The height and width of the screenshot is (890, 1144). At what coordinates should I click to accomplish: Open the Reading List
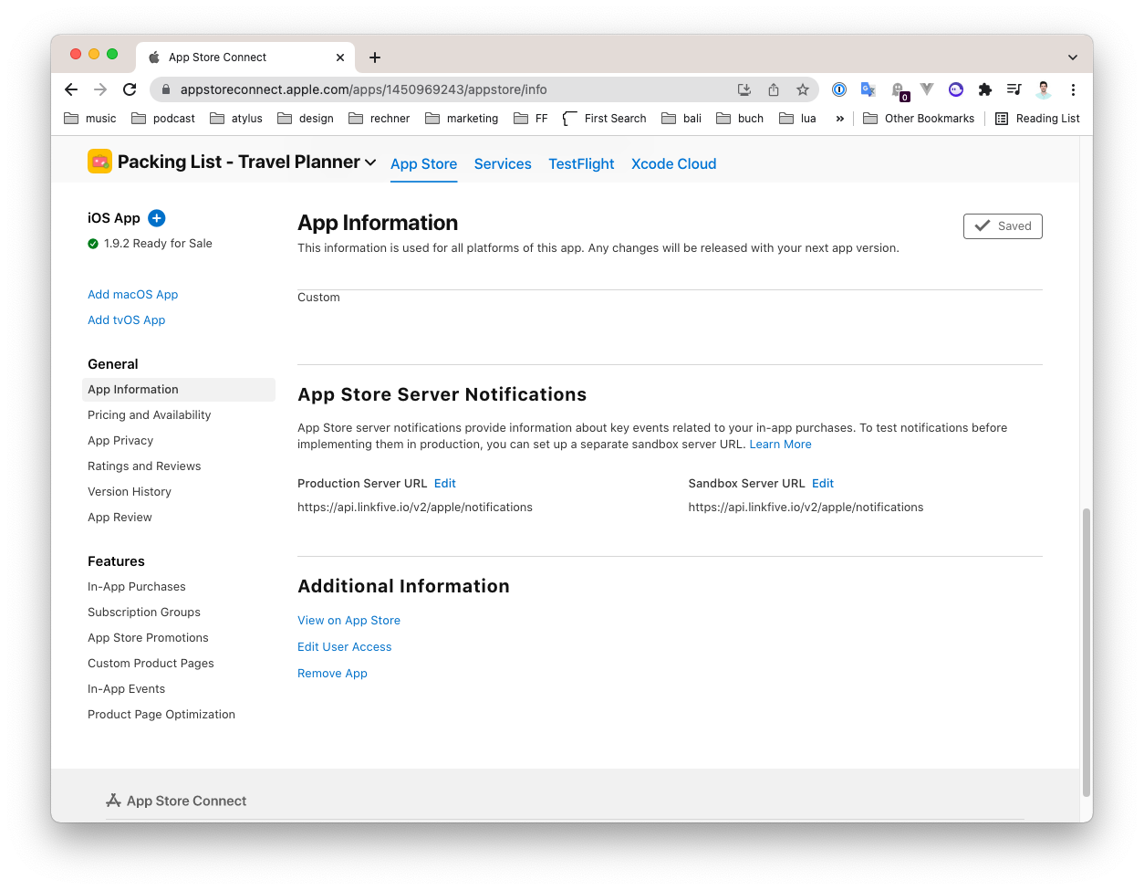(1037, 119)
